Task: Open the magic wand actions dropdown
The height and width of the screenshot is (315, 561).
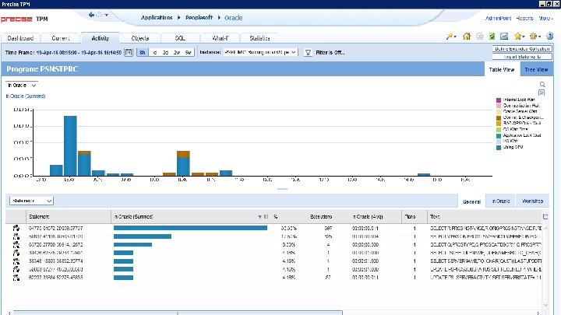Action: coord(451,36)
